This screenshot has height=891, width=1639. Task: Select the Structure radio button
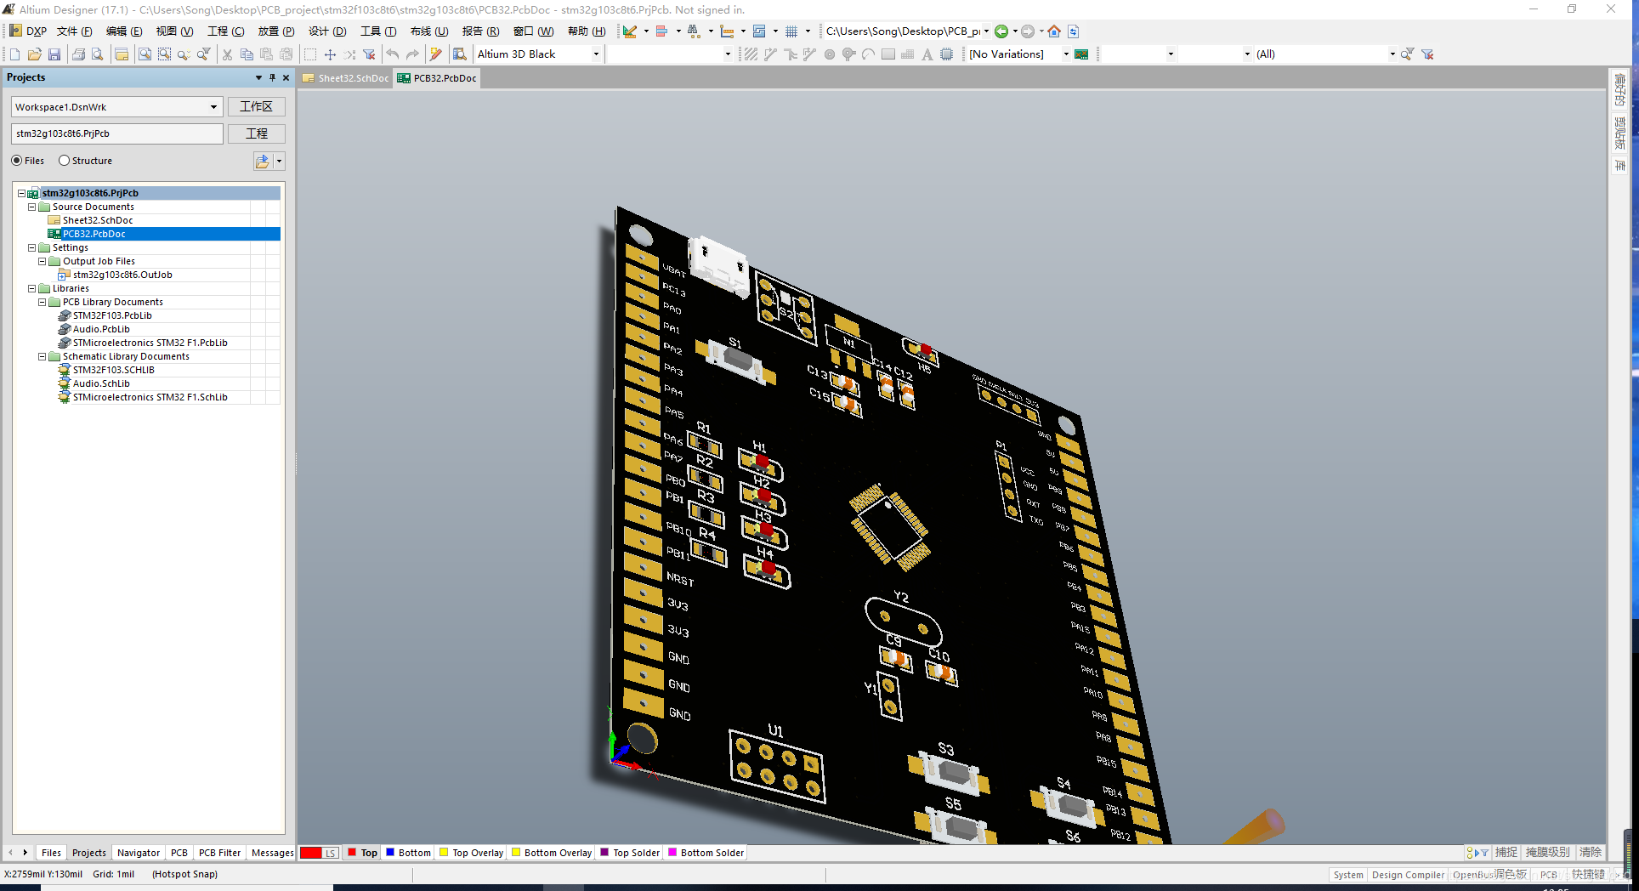click(64, 161)
